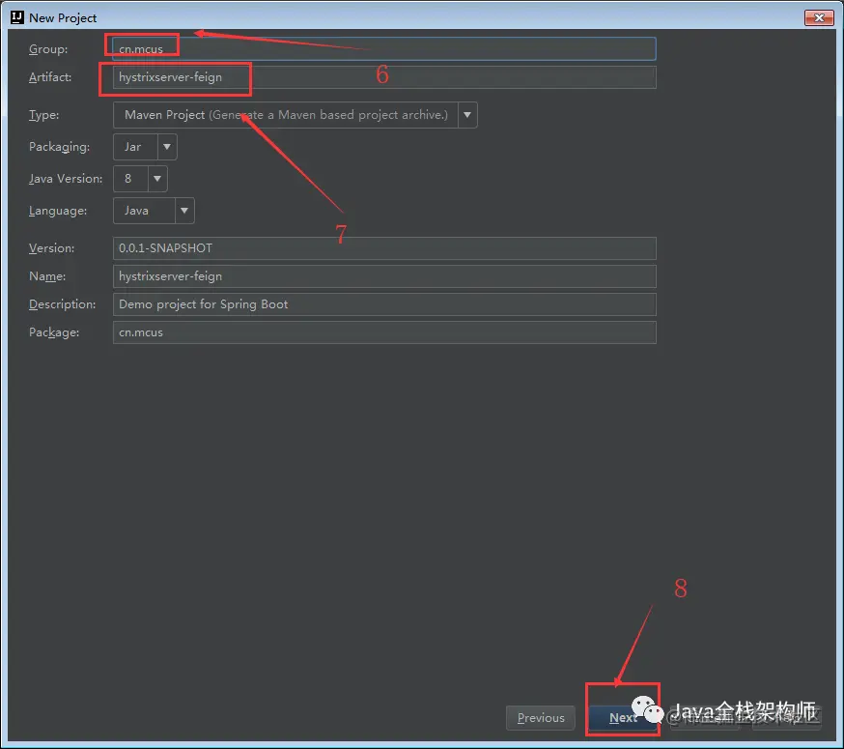The width and height of the screenshot is (844, 749).
Task: Click the Group label
Action: (x=48, y=49)
